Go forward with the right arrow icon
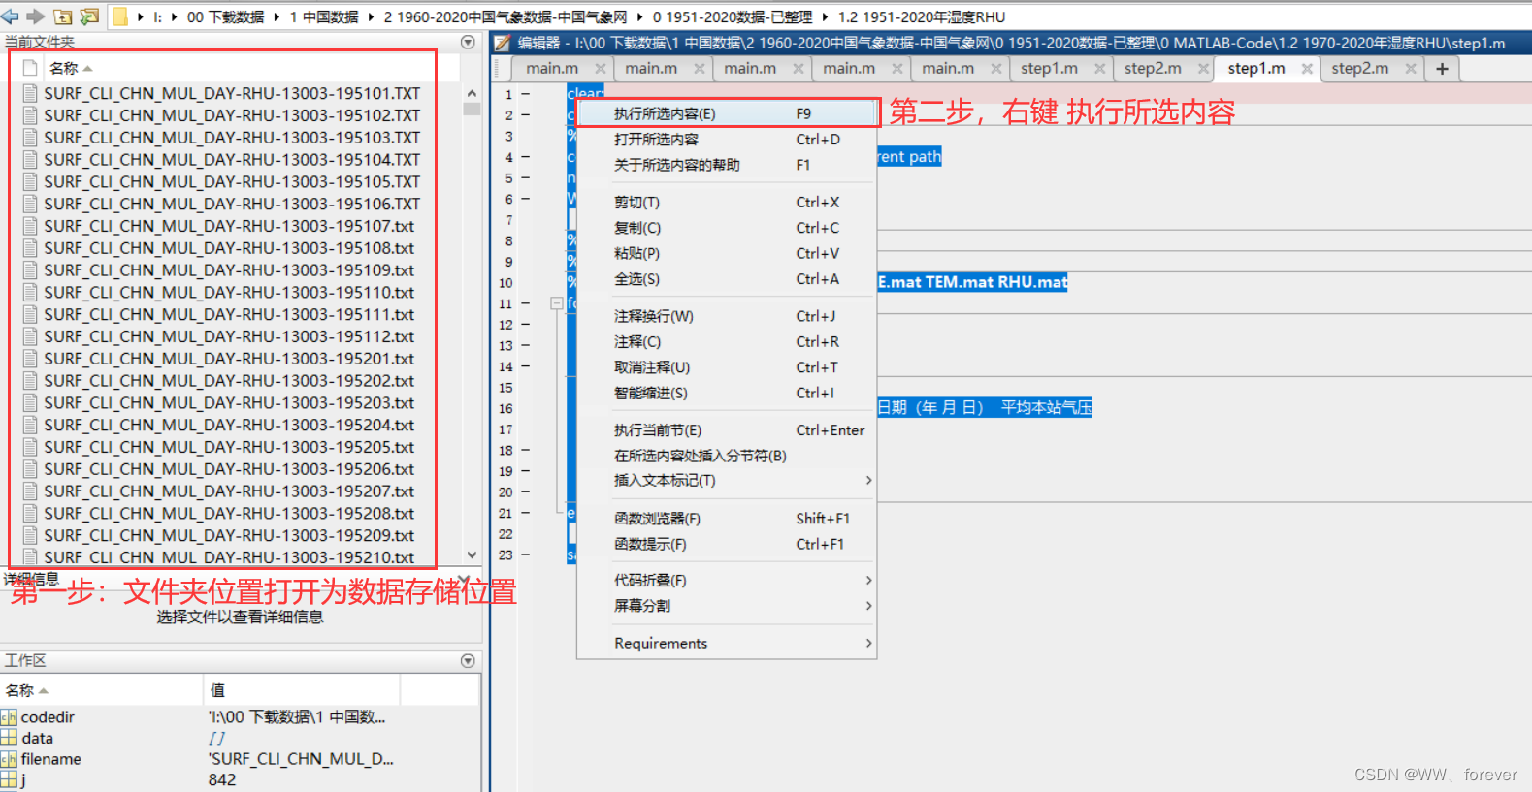1532x792 pixels. pyautogui.click(x=36, y=16)
